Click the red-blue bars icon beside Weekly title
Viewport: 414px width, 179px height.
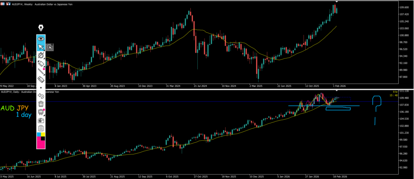9,4
